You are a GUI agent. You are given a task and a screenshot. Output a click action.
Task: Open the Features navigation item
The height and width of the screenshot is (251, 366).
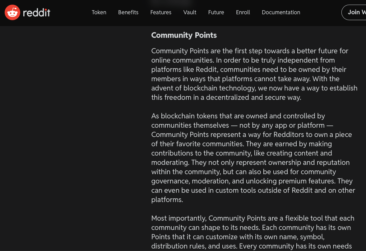point(161,12)
